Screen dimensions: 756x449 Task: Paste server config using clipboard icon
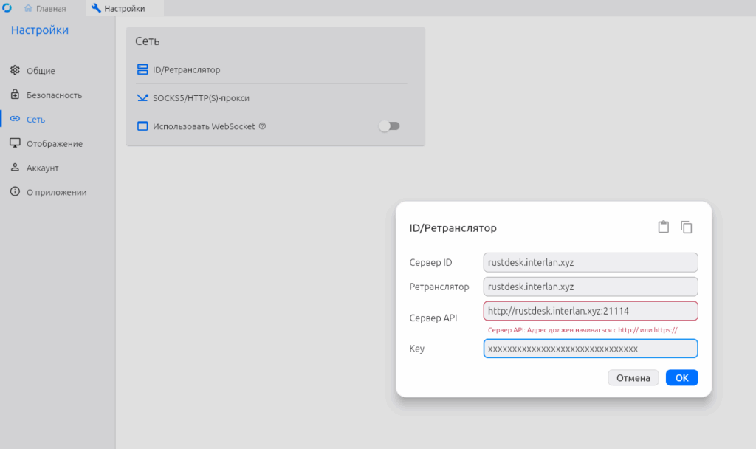tap(664, 227)
